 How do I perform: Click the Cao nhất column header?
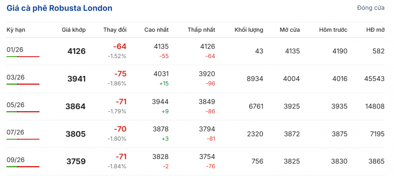click(156, 30)
